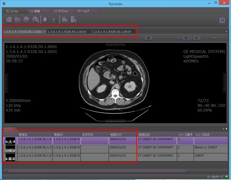Viewport: 231px width, 180px height.
Task: Click the search magnifier toolbar icon
Action: [x=54, y=19]
